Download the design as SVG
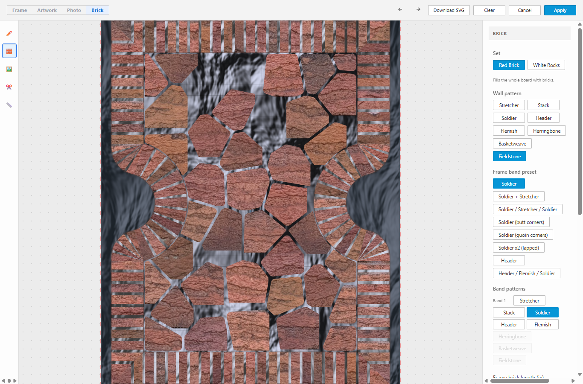This screenshot has height=384, width=583. (x=449, y=10)
